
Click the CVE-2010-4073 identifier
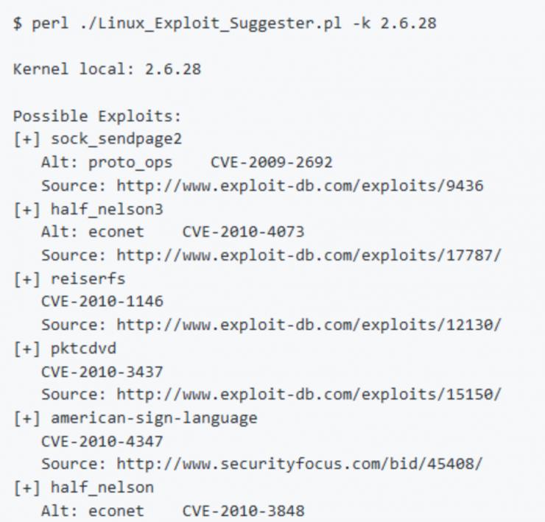tap(243, 232)
